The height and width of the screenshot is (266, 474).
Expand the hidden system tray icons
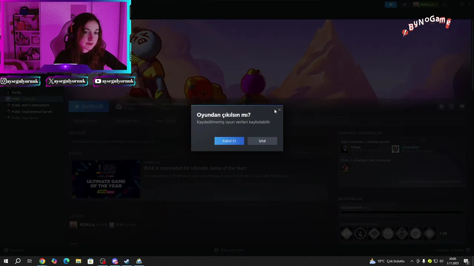[412, 261]
